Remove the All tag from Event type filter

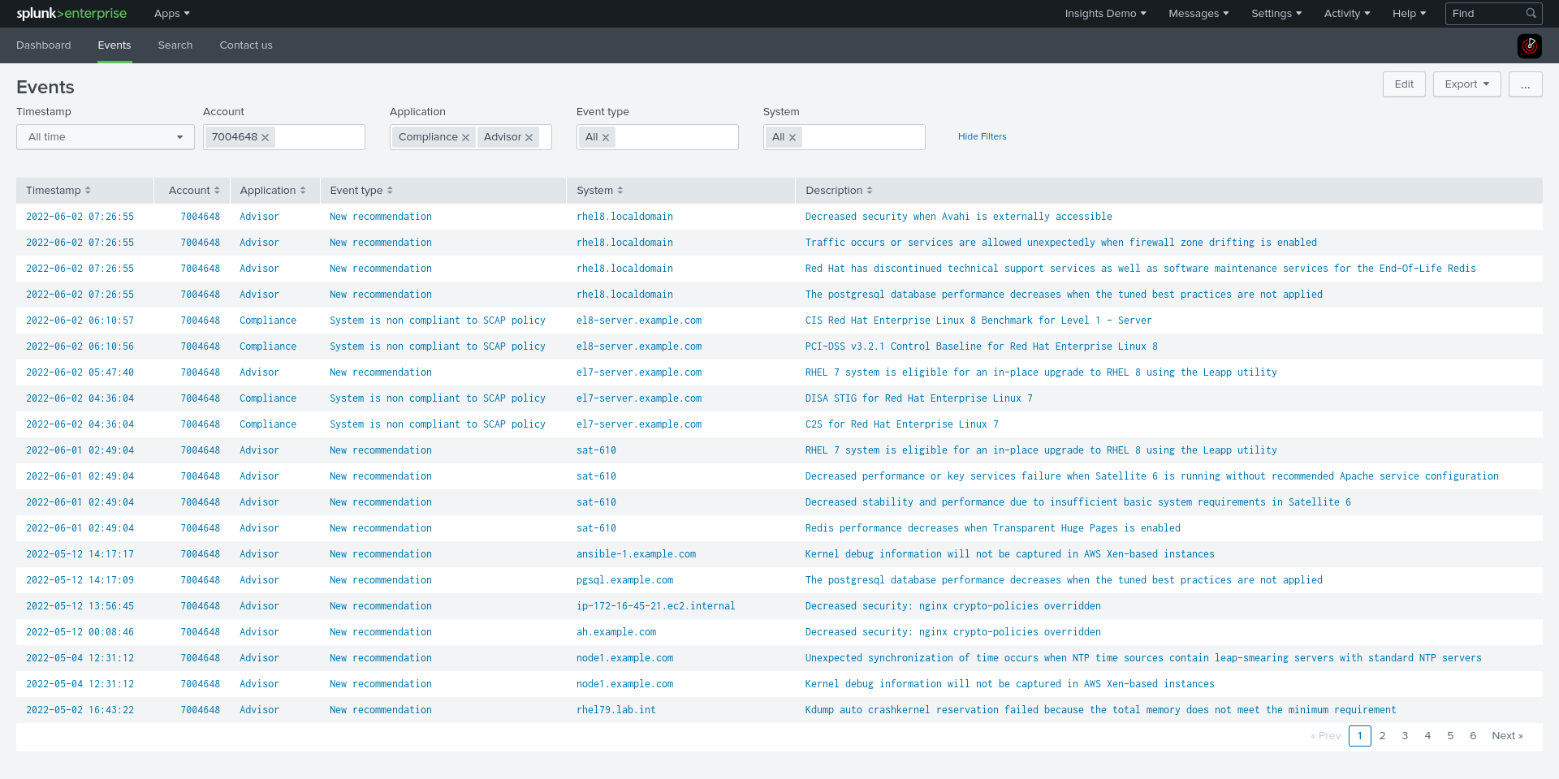point(606,138)
